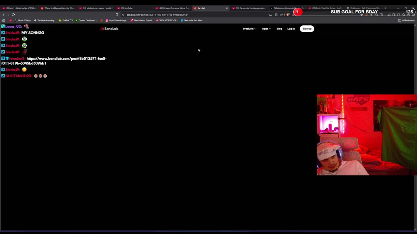The image size is (417, 234).
Task: Switch to Wholesome Hanukkah TikTok tab
Action: pos(287,8)
